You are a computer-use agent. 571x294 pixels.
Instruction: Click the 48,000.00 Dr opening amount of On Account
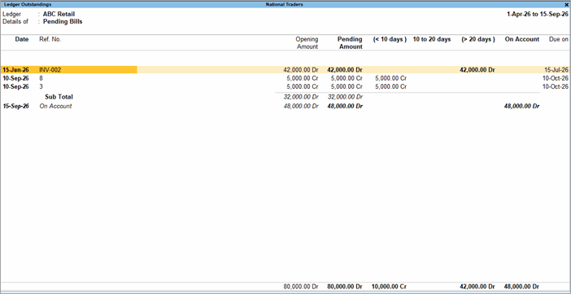coord(301,106)
